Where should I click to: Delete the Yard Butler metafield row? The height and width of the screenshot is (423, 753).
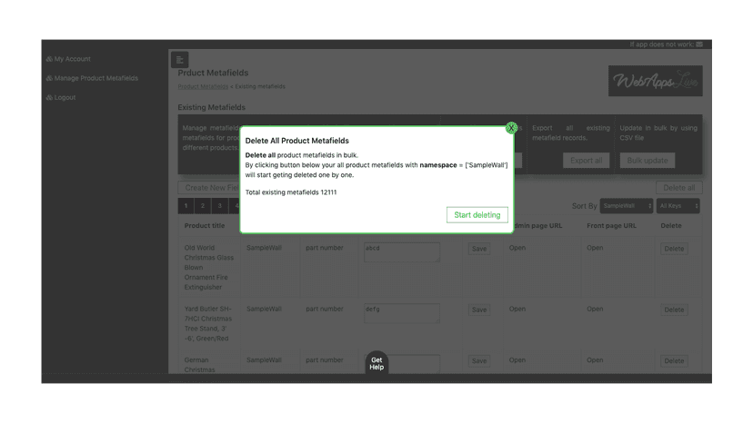click(674, 310)
